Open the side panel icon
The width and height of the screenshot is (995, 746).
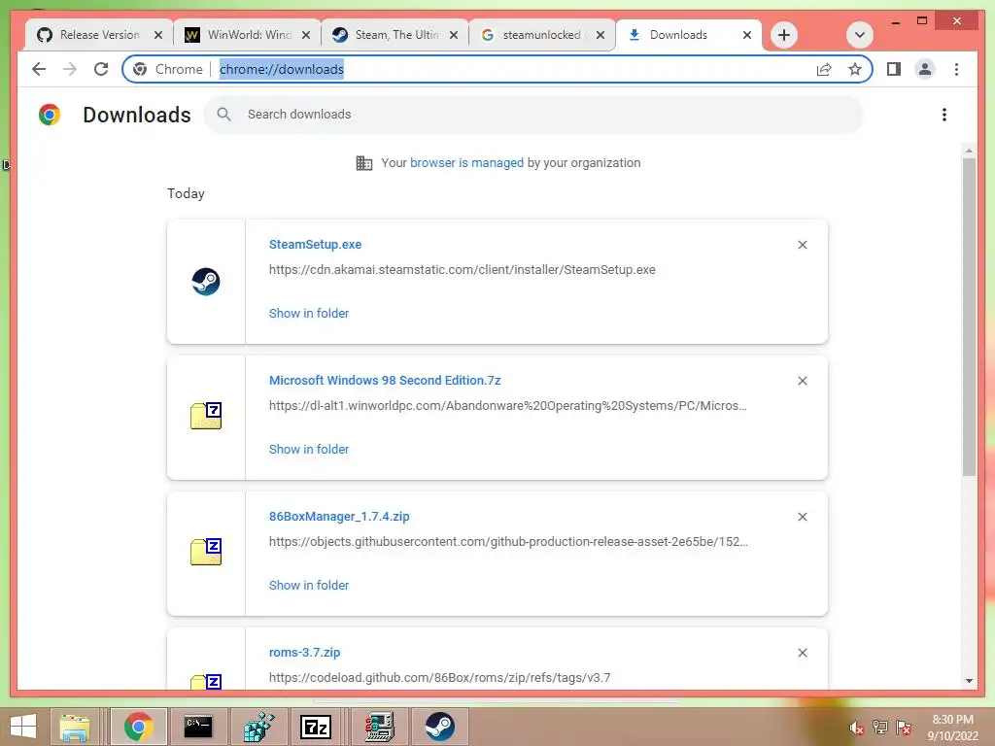click(x=894, y=69)
